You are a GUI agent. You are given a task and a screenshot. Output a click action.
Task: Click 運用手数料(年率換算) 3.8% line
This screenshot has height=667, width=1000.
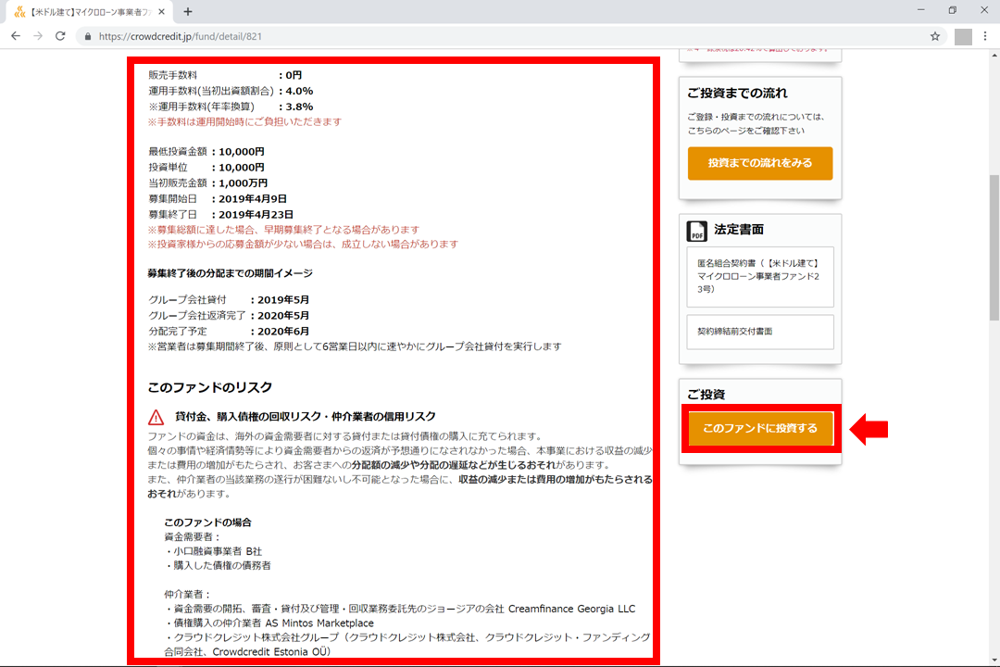pyautogui.click(x=231, y=107)
